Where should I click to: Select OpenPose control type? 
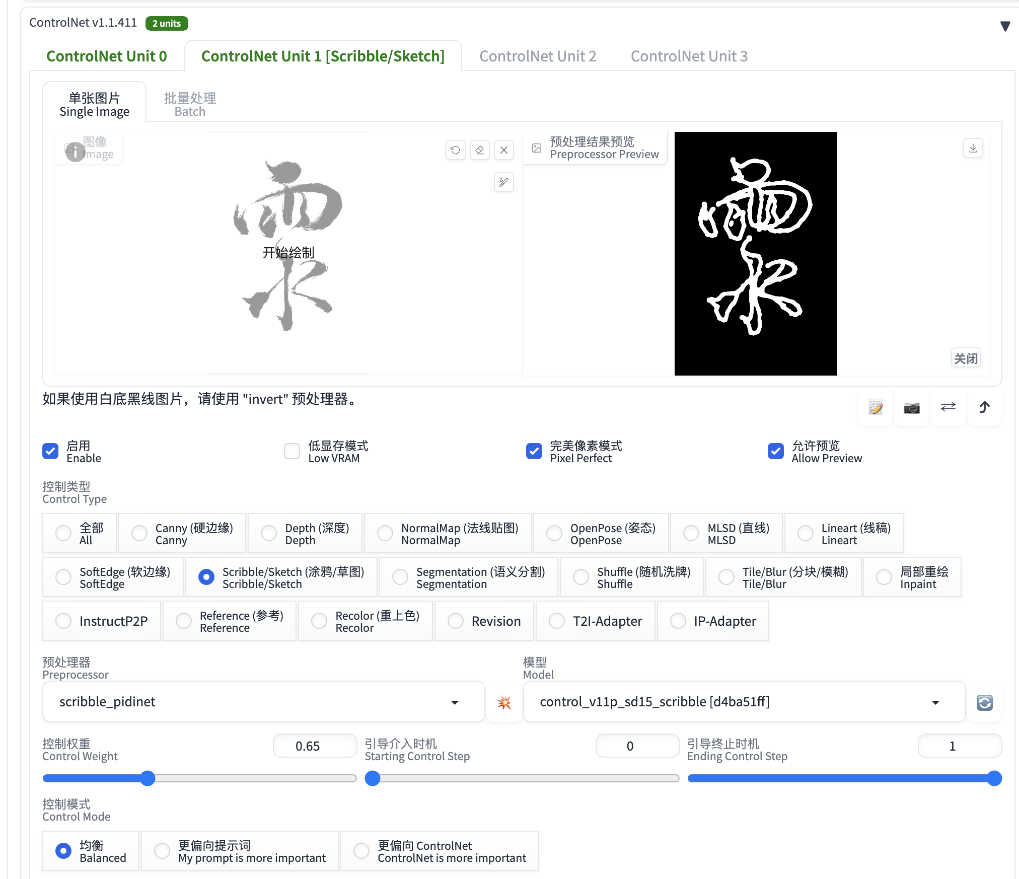tap(601, 534)
